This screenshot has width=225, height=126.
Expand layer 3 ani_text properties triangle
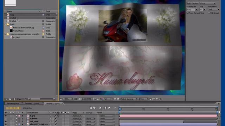point(17,121)
